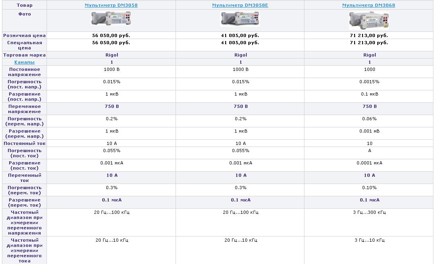Click the Переменный ток row label
This screenshot has height=264, width=435.
24,178
